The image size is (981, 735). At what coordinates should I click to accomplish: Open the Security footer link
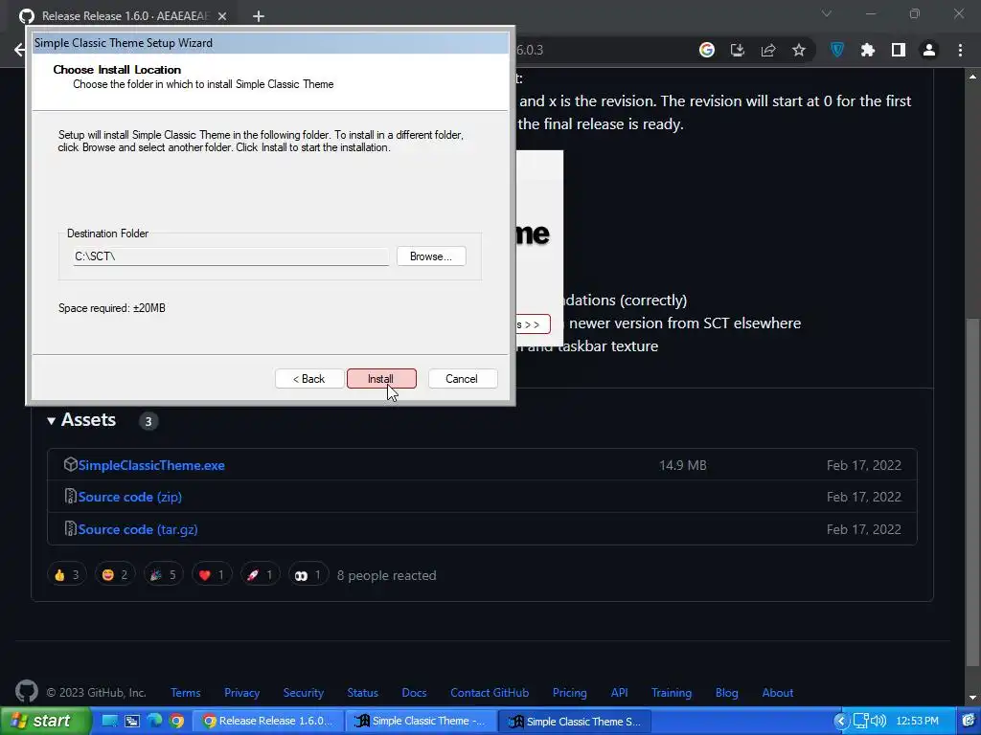pos(303,693)
